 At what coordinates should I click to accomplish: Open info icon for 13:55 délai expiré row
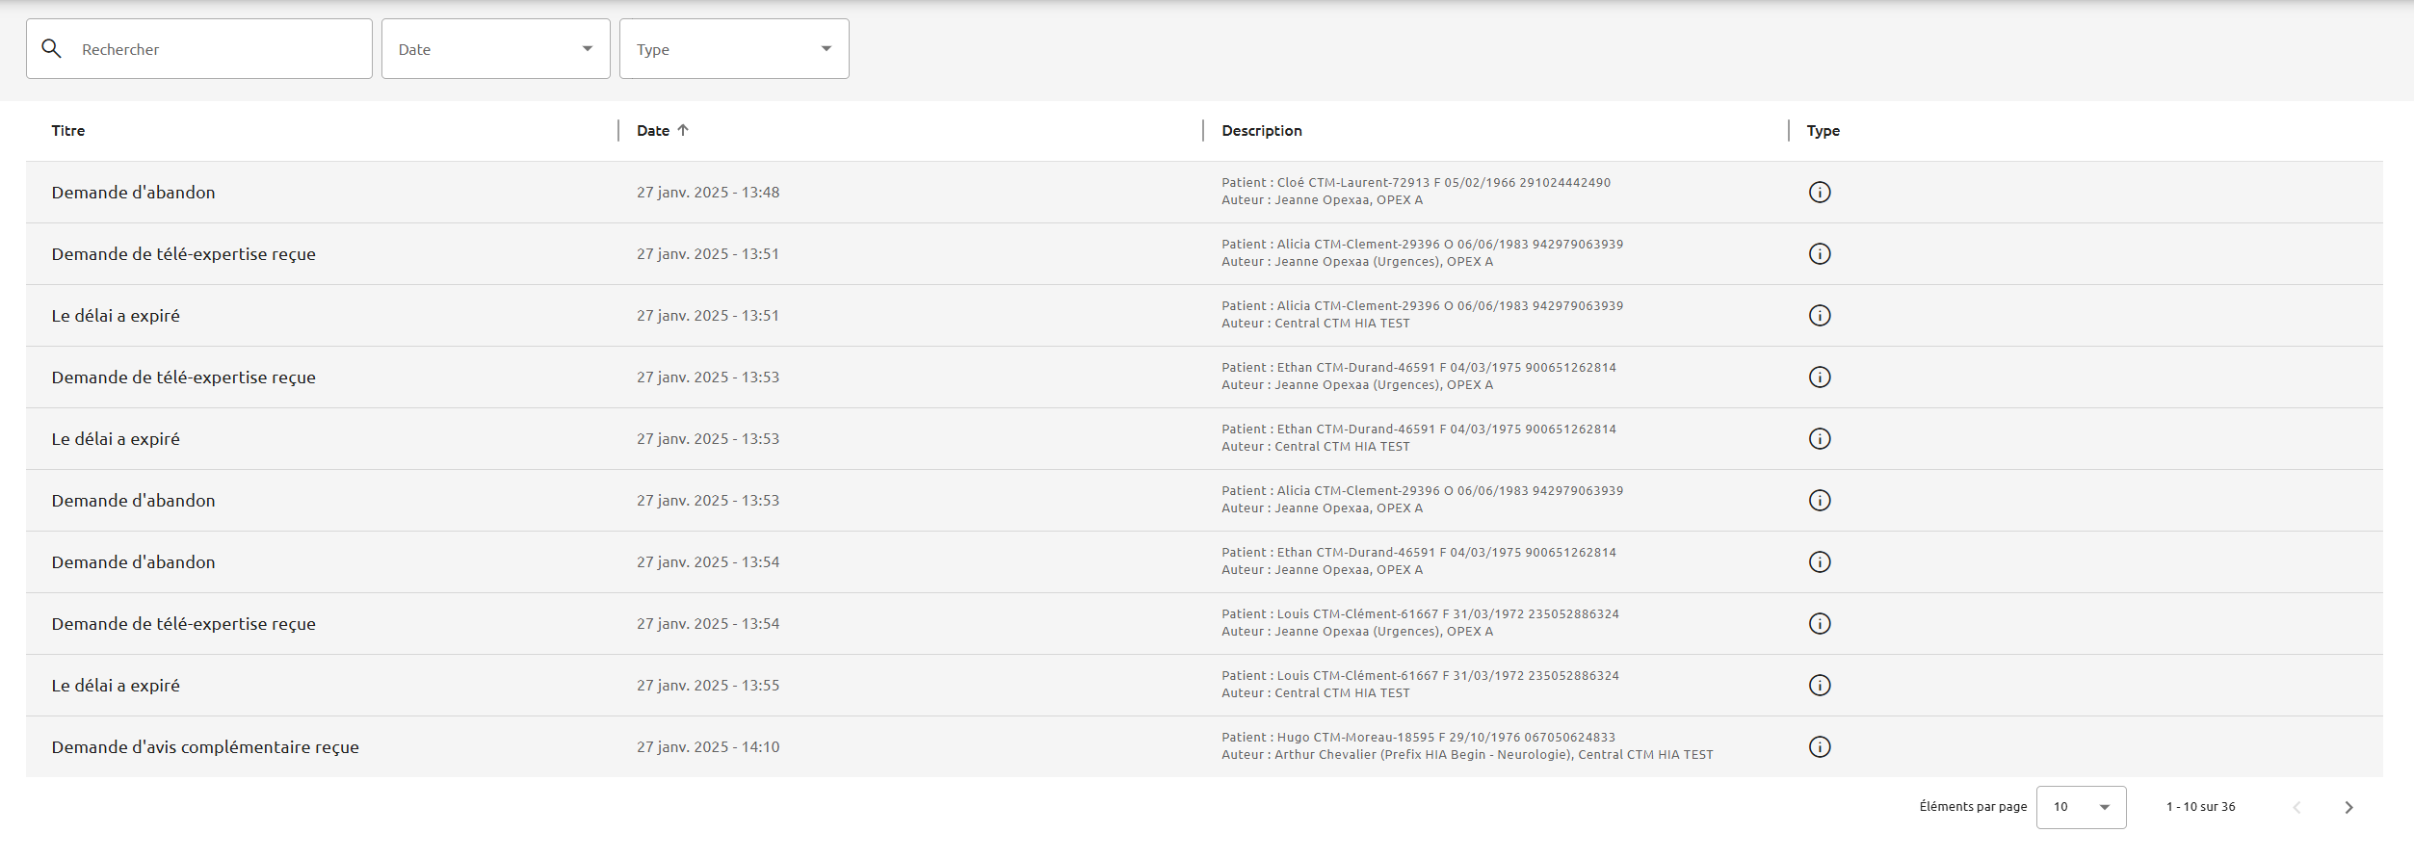click(x=1819, y=686)
